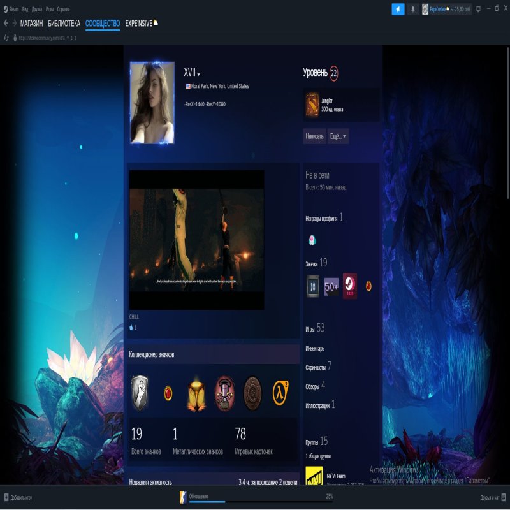Click the 10 years of service badge
Image resolution: width=510 pixels, height=510 pixels.
pyautogui.click(x=313, y=286)
